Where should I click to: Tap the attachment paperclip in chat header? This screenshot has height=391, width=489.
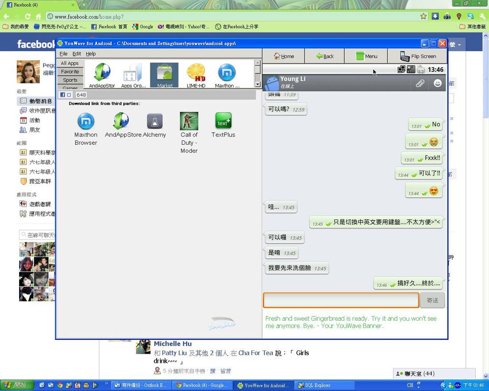coord(420,83)
